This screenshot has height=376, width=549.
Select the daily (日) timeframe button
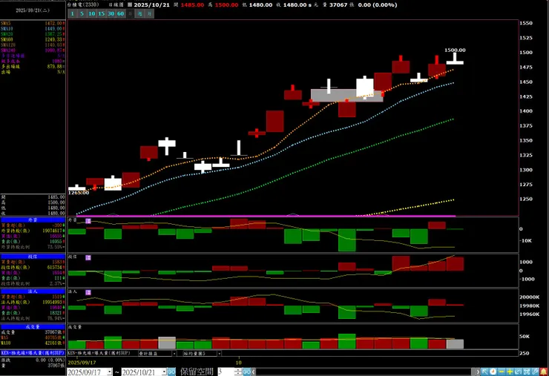click(130, 13)
